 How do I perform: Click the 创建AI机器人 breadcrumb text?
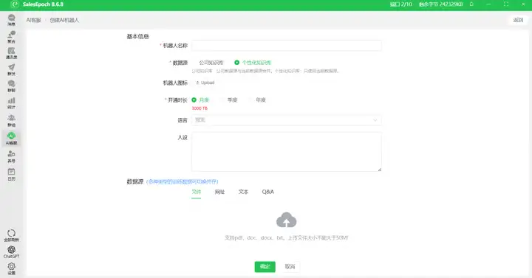pos(64,20)
